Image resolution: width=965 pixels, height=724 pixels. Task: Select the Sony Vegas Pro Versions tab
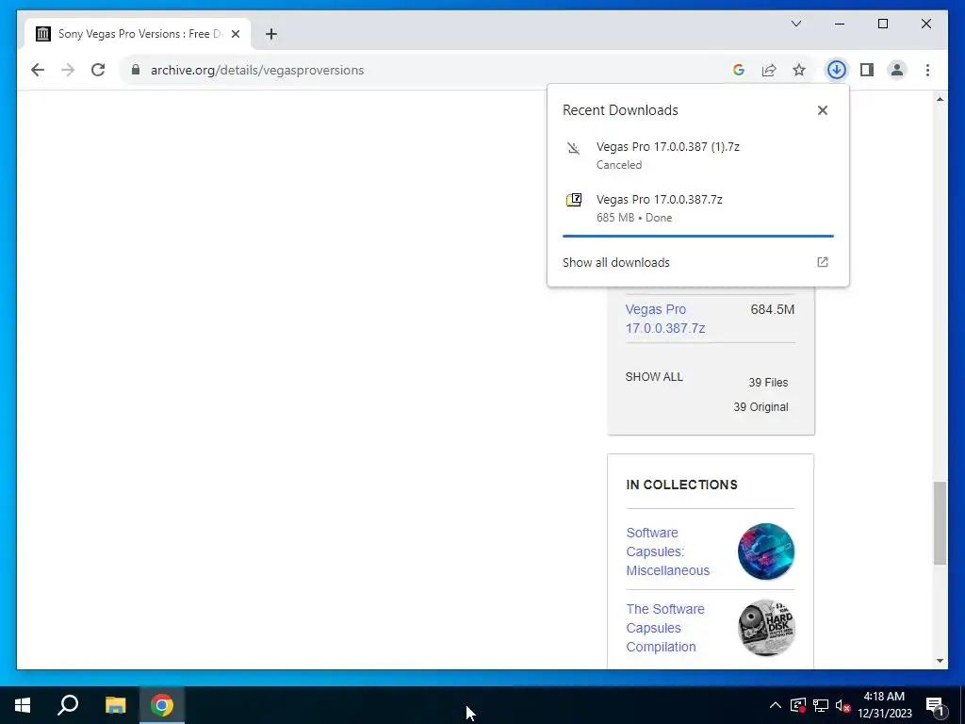coord(139,34)
